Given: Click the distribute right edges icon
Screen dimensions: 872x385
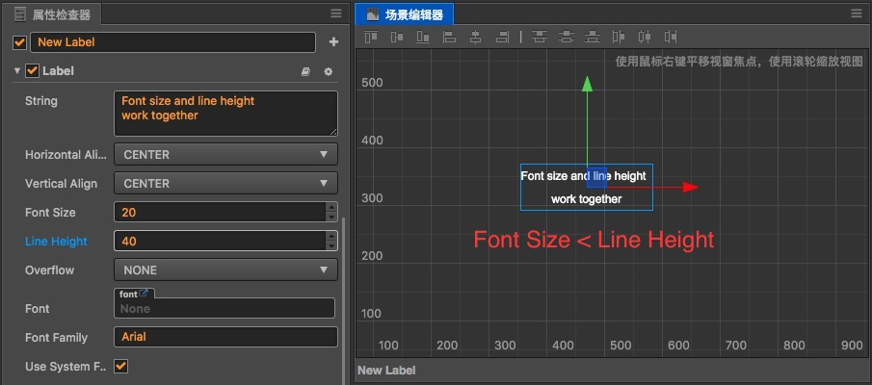Looking at the screenshot, I should [x=671, y=38].
